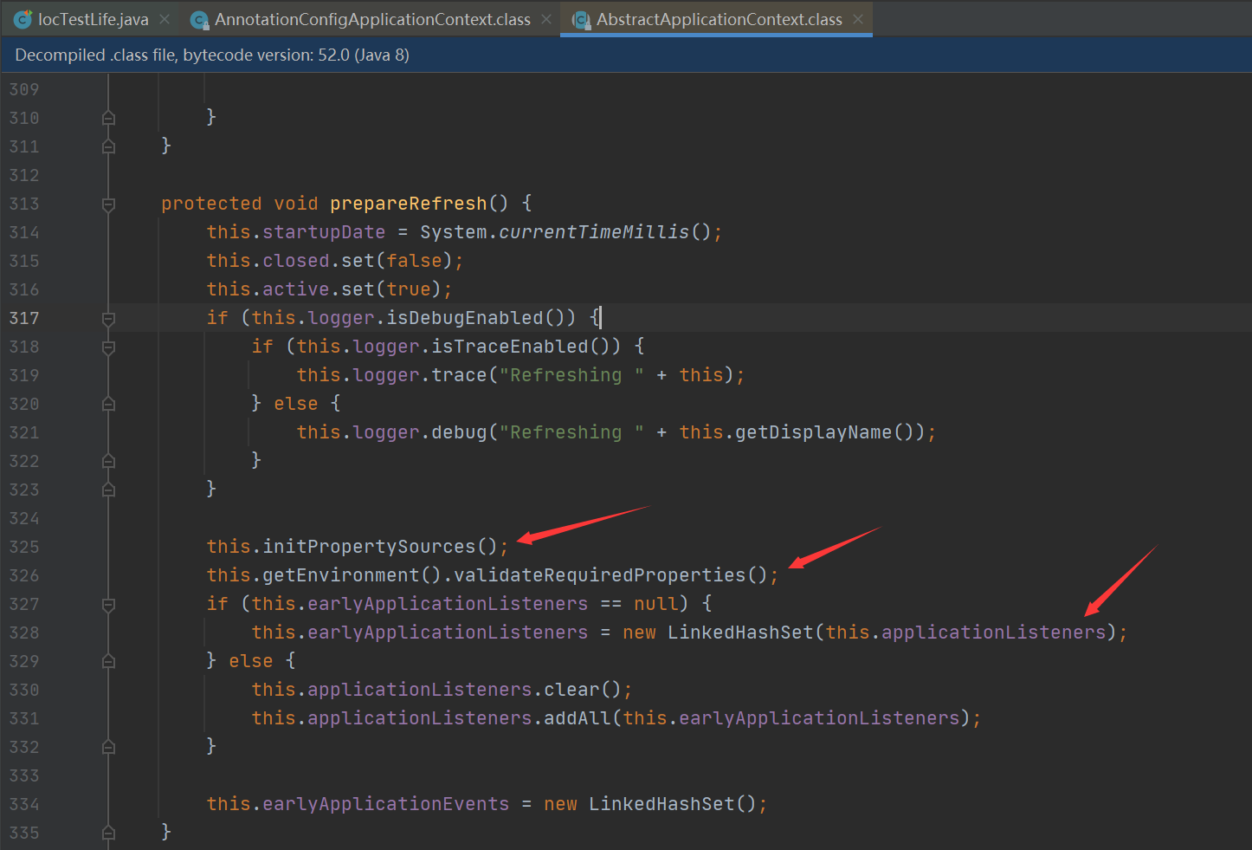Close the IocTestLife.java tab
This screenshot has height=850, width=1252.
pos(165,19)
